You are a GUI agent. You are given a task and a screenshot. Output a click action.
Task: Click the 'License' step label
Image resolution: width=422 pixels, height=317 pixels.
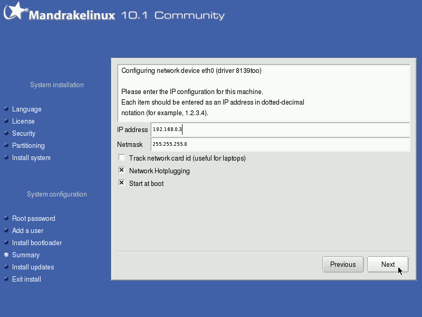pyautogui.click(x=23, y=122)
